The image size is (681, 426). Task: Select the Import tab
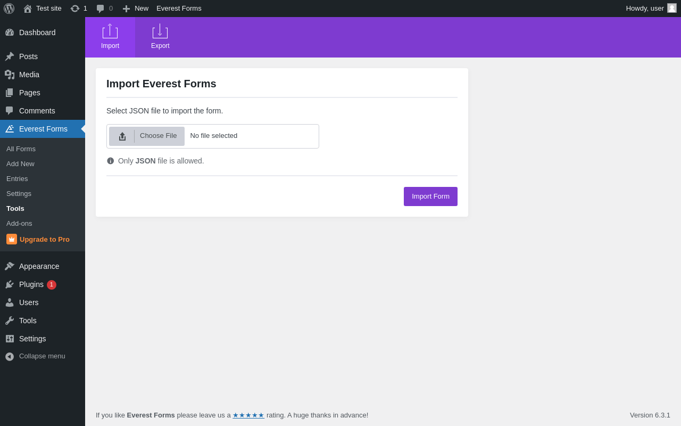pos(110,37)
